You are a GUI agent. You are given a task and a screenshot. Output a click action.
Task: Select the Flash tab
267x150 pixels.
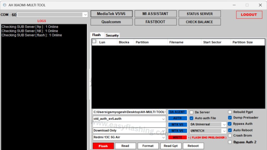[x=96, y=35]
